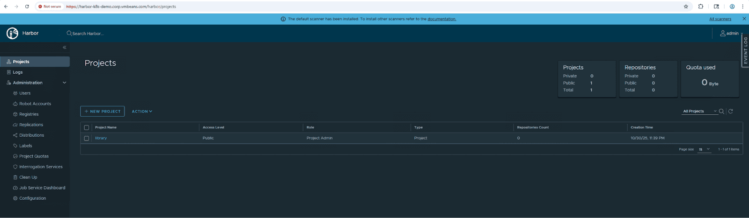Check the library project row checkbox
This screenshot has width=749, height=218.
(87, 138)
